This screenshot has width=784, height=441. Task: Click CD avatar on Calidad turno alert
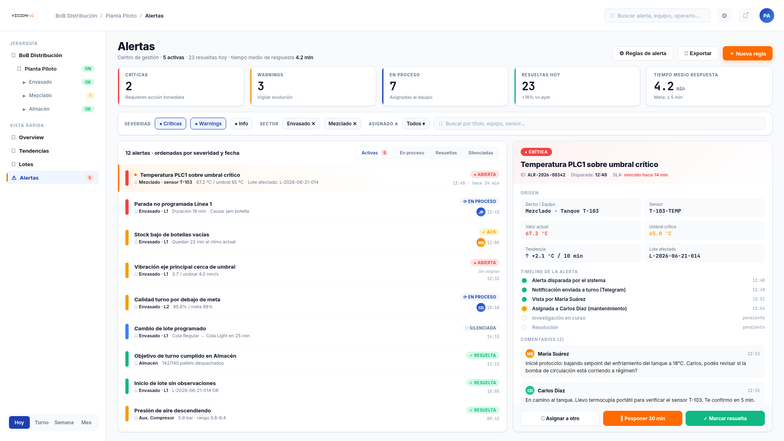pyautogui.click(x=481, y=307)
